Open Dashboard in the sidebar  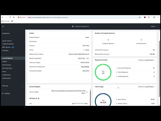click(x=6, y=33)
